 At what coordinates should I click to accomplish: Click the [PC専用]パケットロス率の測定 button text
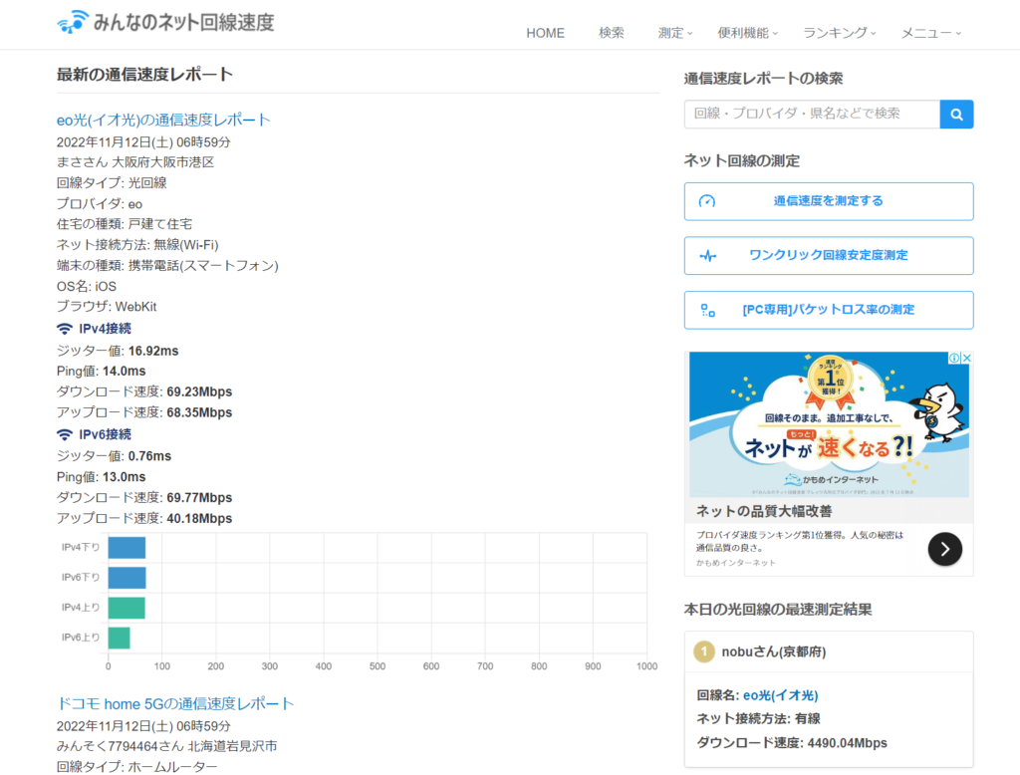pos(828,310)
